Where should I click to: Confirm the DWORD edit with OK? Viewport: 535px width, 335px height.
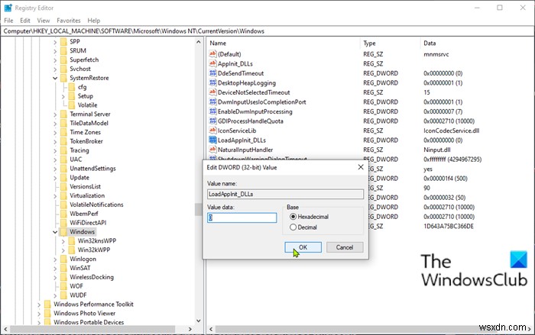point(303,247)
